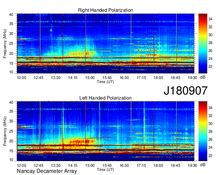Click the 34 value on the top colorbar

click(x=210, y=19)
